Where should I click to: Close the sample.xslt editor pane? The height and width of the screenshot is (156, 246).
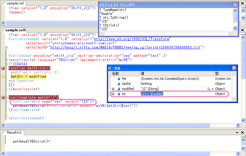point(242,30)
